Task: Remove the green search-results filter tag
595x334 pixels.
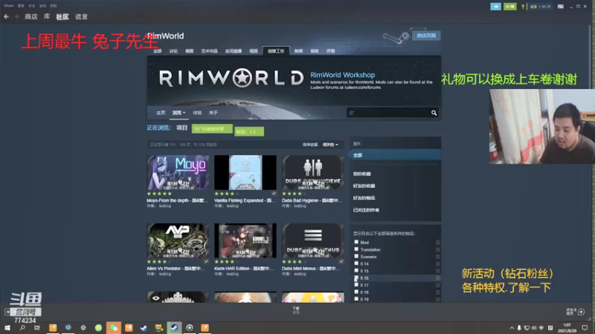Action: coord(229,129)
